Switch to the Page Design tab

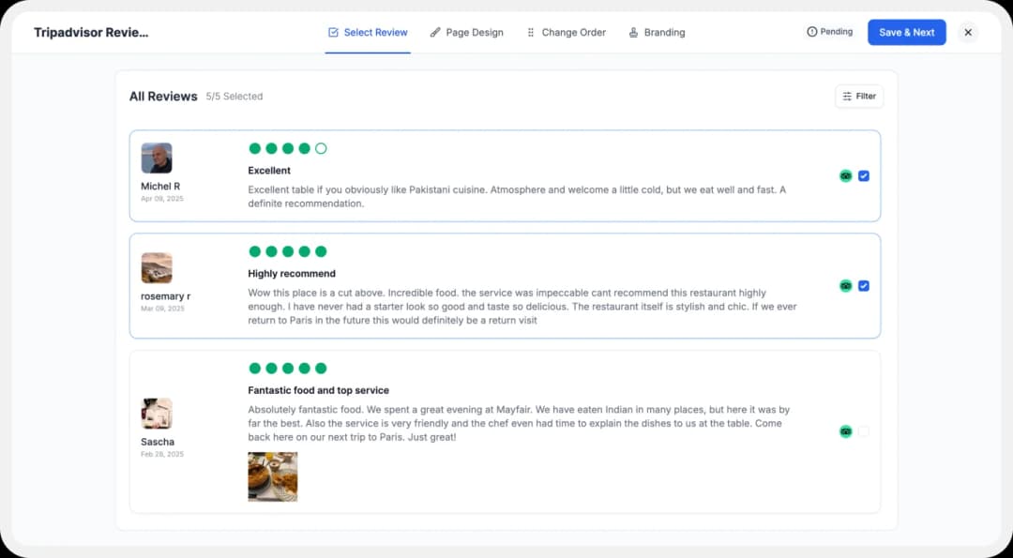[467, 32]
